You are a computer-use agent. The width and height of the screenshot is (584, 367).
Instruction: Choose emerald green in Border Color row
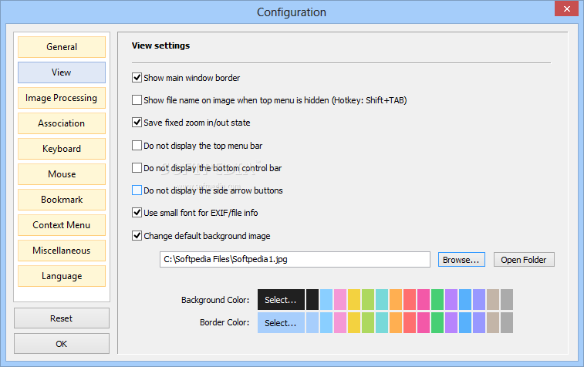tap(437, 323)
